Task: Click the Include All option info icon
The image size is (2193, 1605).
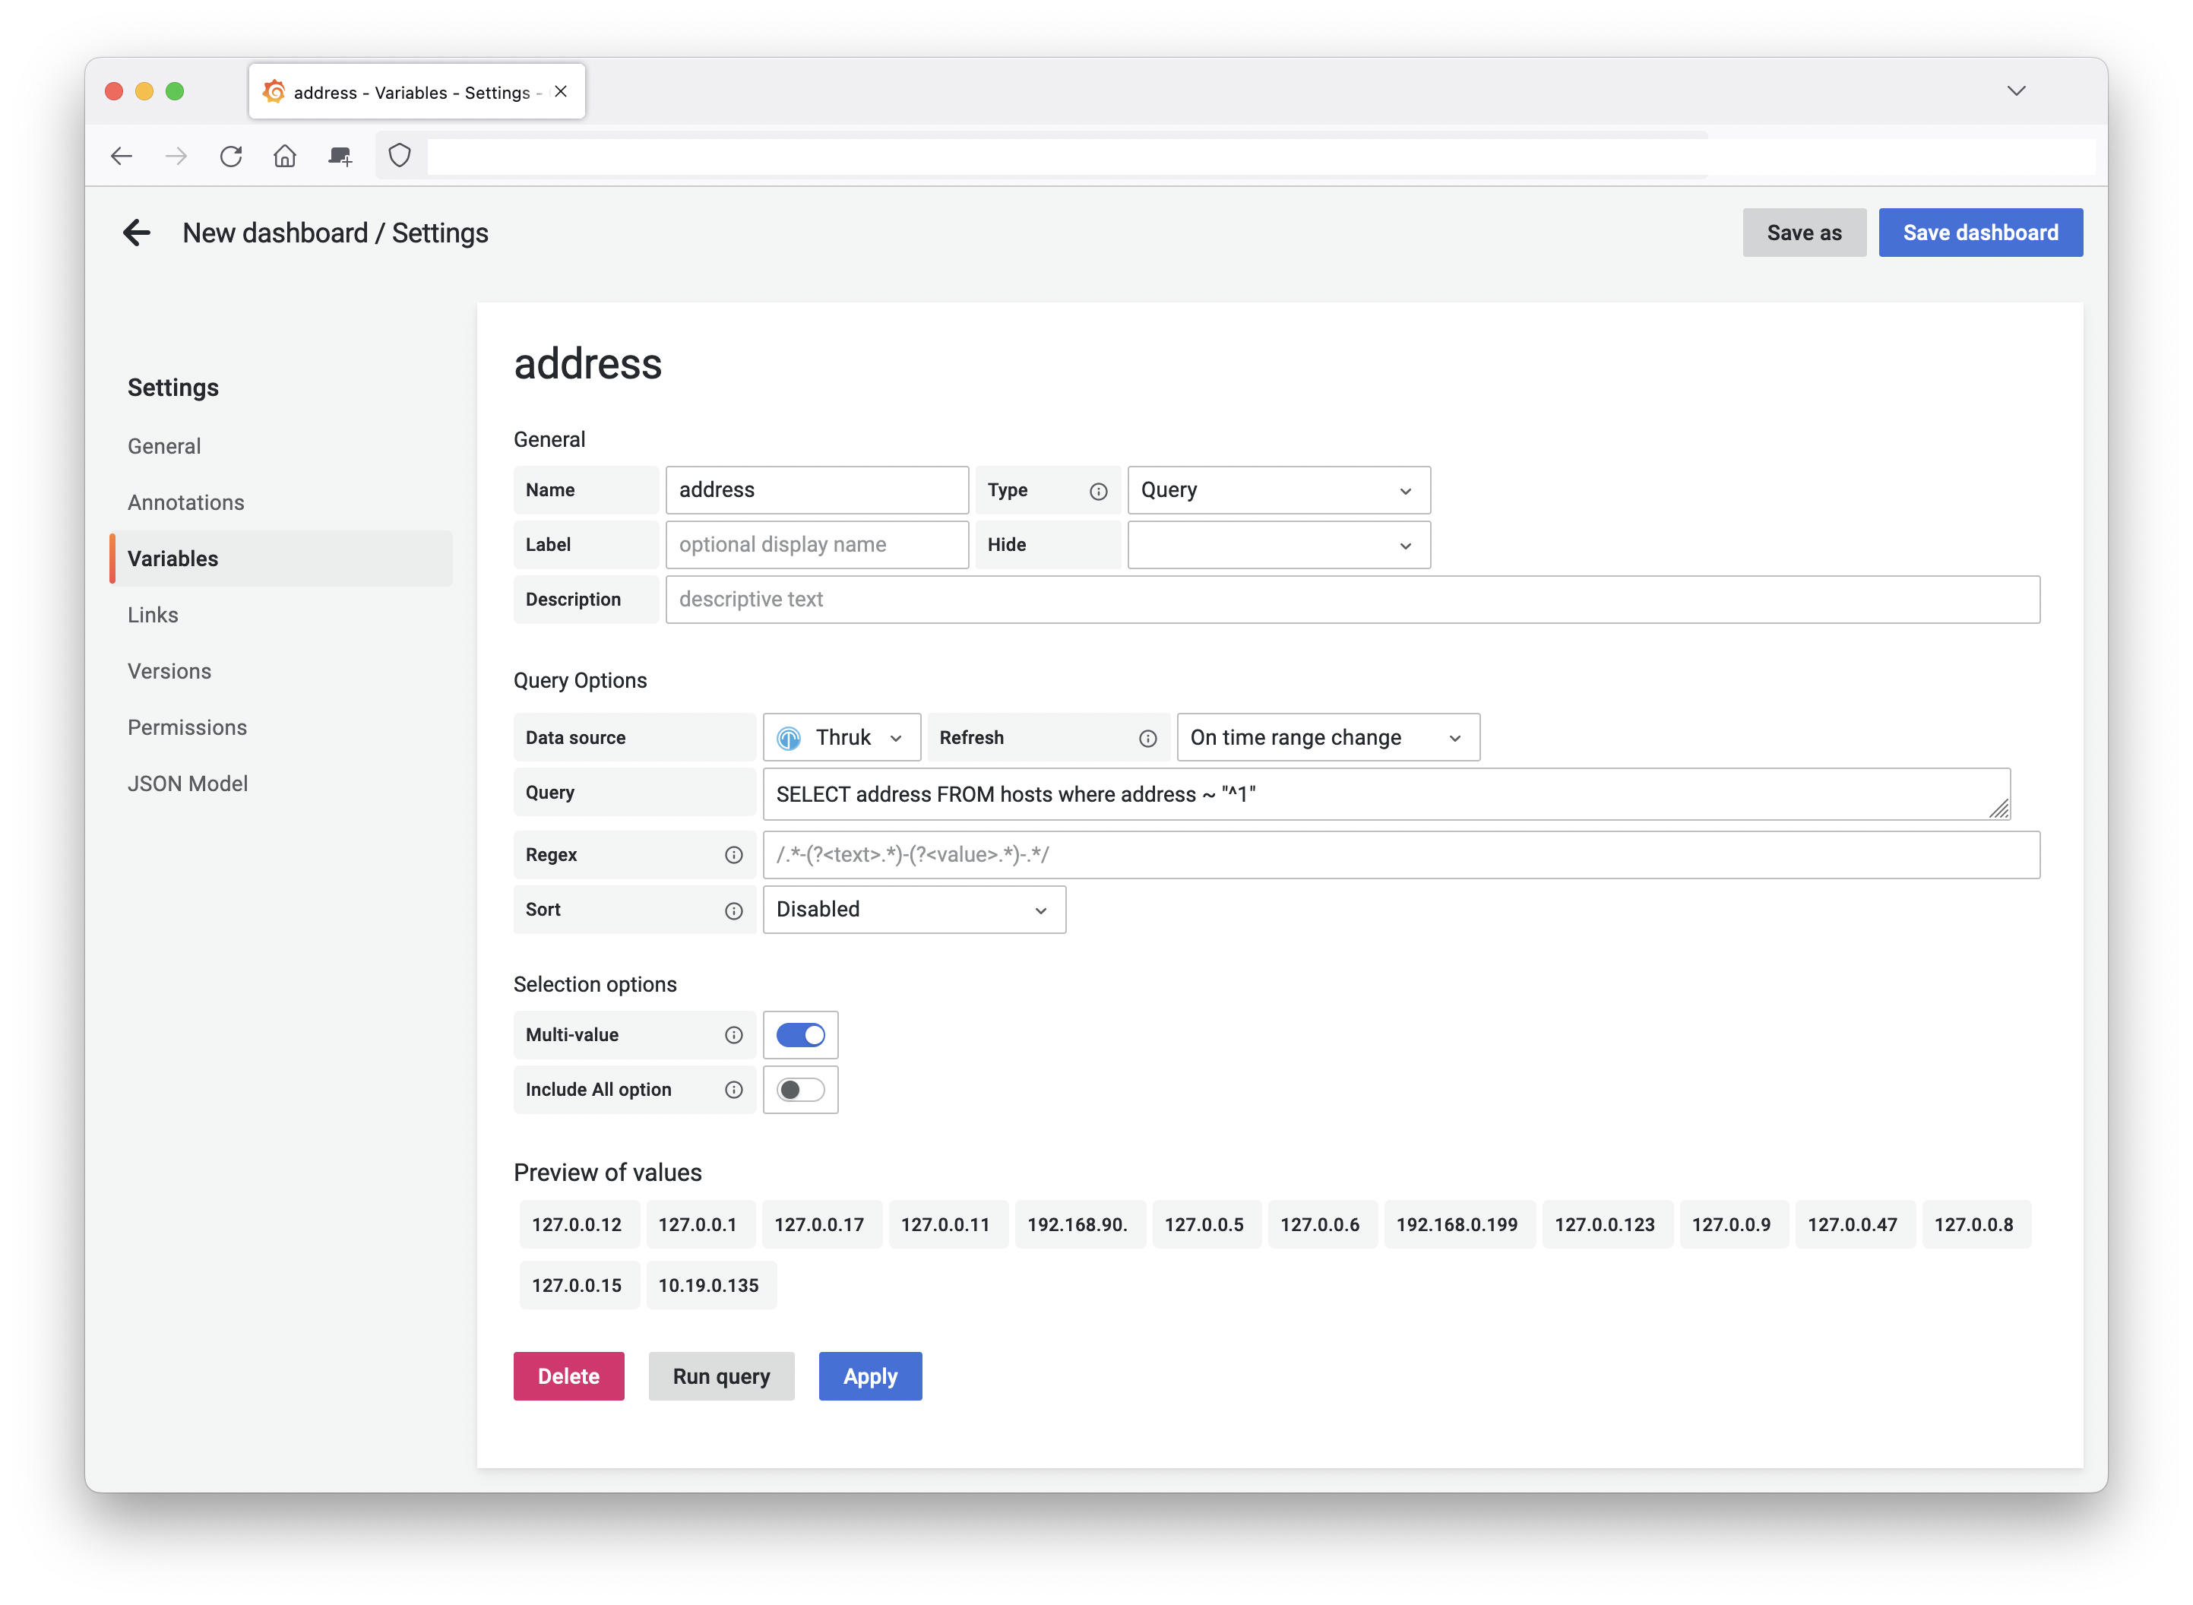Action: click(x=733, y=1090)
